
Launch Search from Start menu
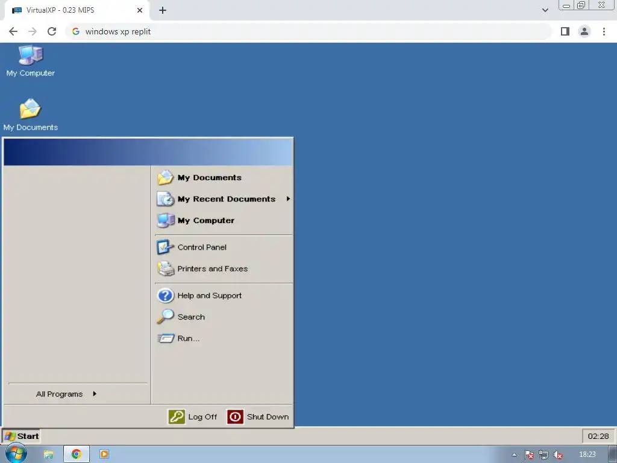[x=224, y=317]
